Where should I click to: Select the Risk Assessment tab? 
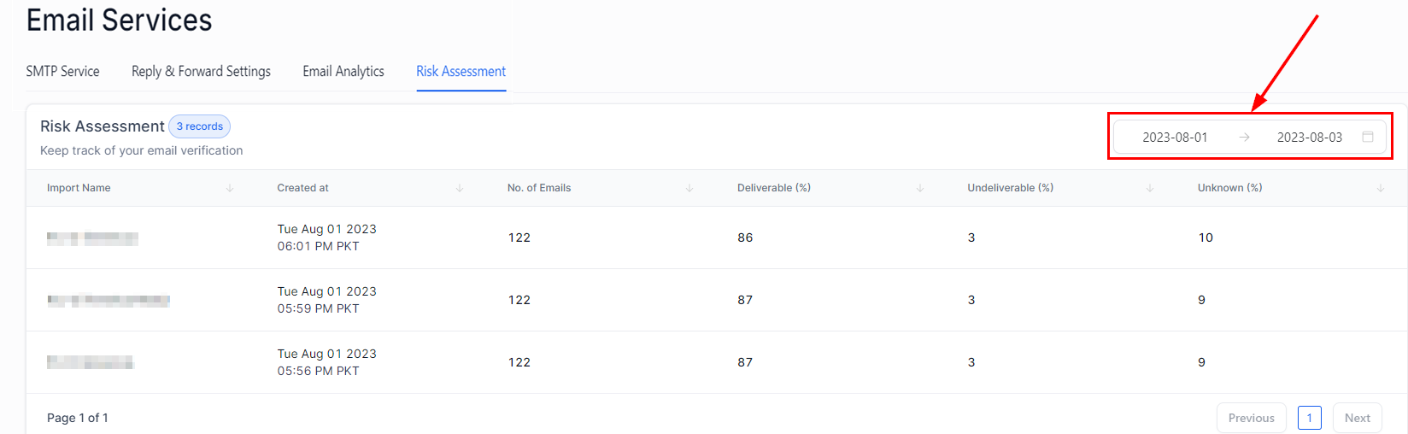[461, 71]
